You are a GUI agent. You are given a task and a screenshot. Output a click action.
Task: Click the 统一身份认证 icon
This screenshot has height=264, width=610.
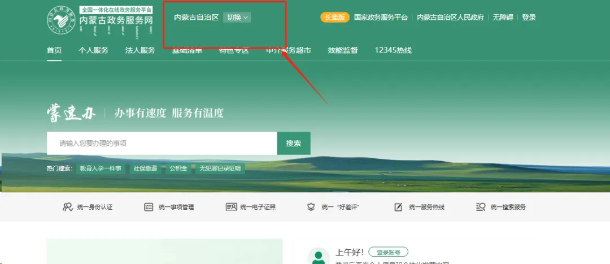click(x=68, y=207)
